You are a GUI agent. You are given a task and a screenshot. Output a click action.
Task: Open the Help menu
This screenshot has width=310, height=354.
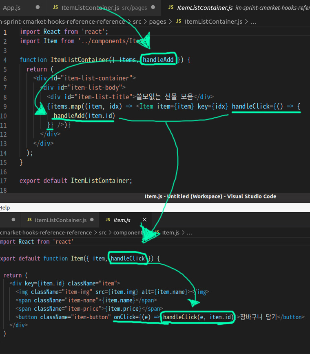click(5, 208)
